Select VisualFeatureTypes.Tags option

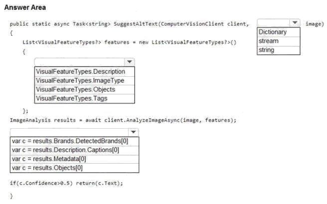coord(84,98)
